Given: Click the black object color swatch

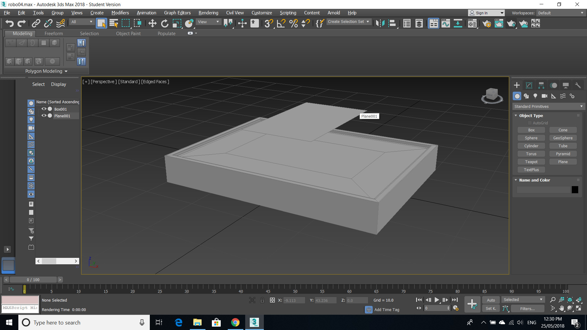Looking at the screenshot, I should [575, 190].
